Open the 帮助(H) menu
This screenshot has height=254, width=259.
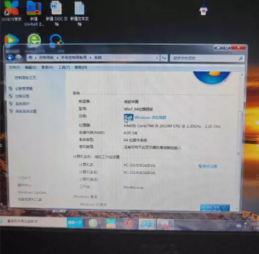pyautogui.click(x=81, y=68)
